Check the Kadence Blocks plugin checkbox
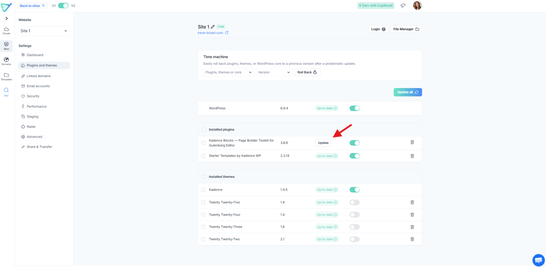 pos(203,143)
